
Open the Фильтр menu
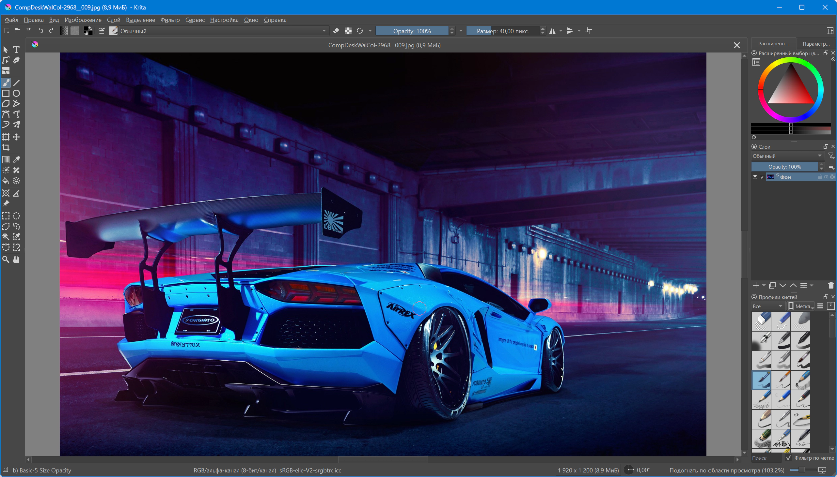tap(170, 20)
